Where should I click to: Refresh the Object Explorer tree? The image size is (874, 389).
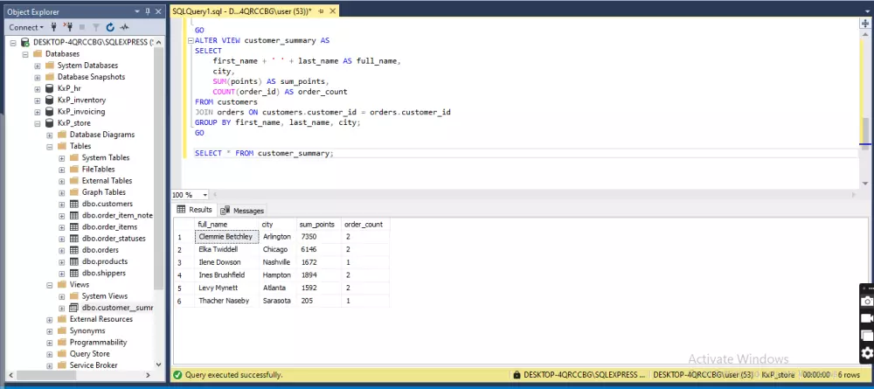(110, 27)
